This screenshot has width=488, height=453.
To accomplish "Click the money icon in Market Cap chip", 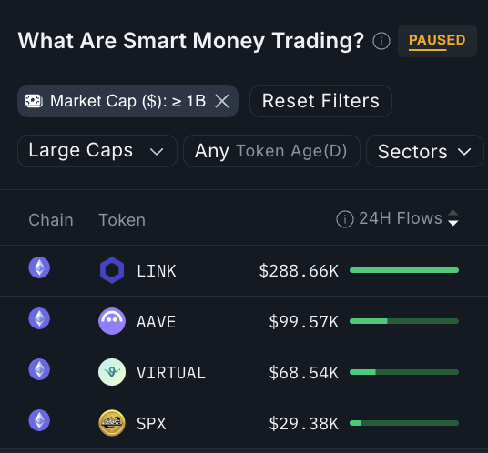I will (34, 101).
